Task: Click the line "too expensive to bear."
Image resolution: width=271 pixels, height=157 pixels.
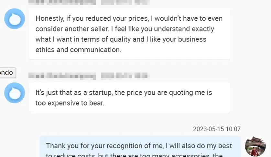Action: pos(70,103)
